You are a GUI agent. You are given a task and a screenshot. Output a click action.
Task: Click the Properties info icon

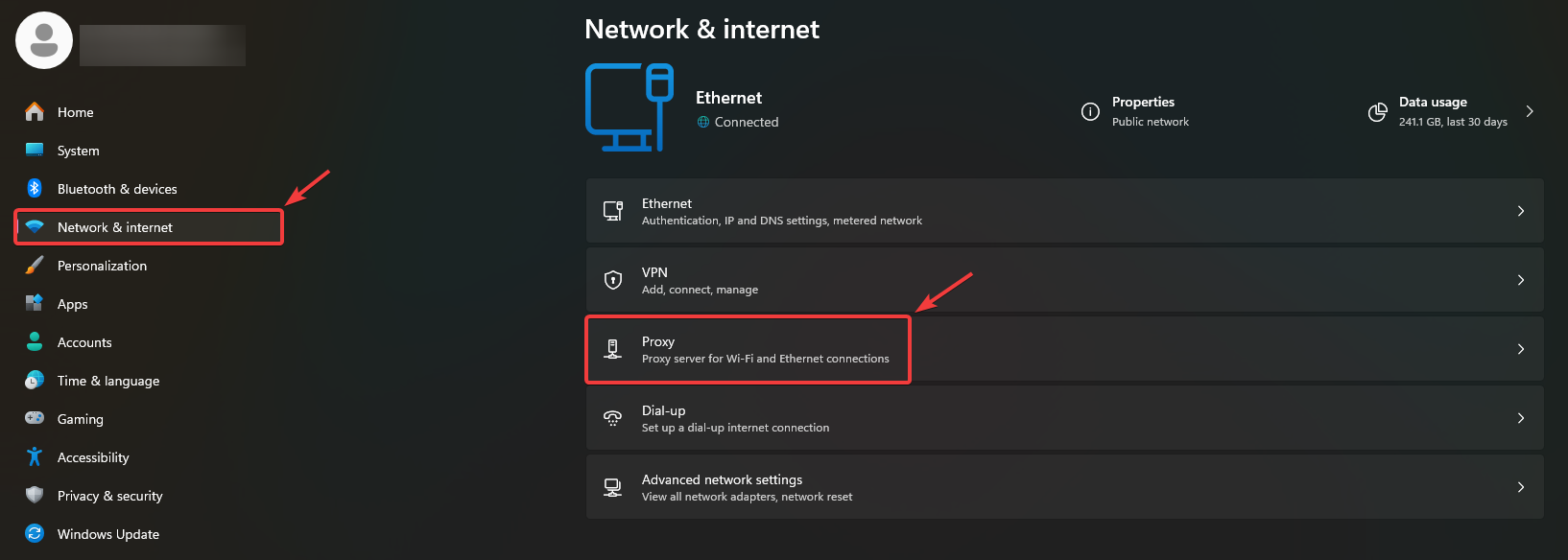pyautogui.click(x=1090, y=111)
